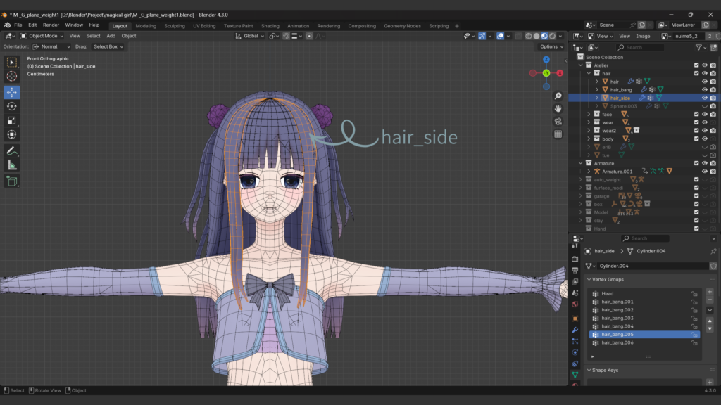Disable the Atelier collection checkbox
This screenshot has height=405, width=721.
coord(696,65)
